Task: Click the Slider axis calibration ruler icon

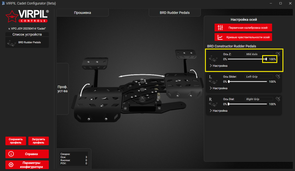Action: click(x=278, y=77)
